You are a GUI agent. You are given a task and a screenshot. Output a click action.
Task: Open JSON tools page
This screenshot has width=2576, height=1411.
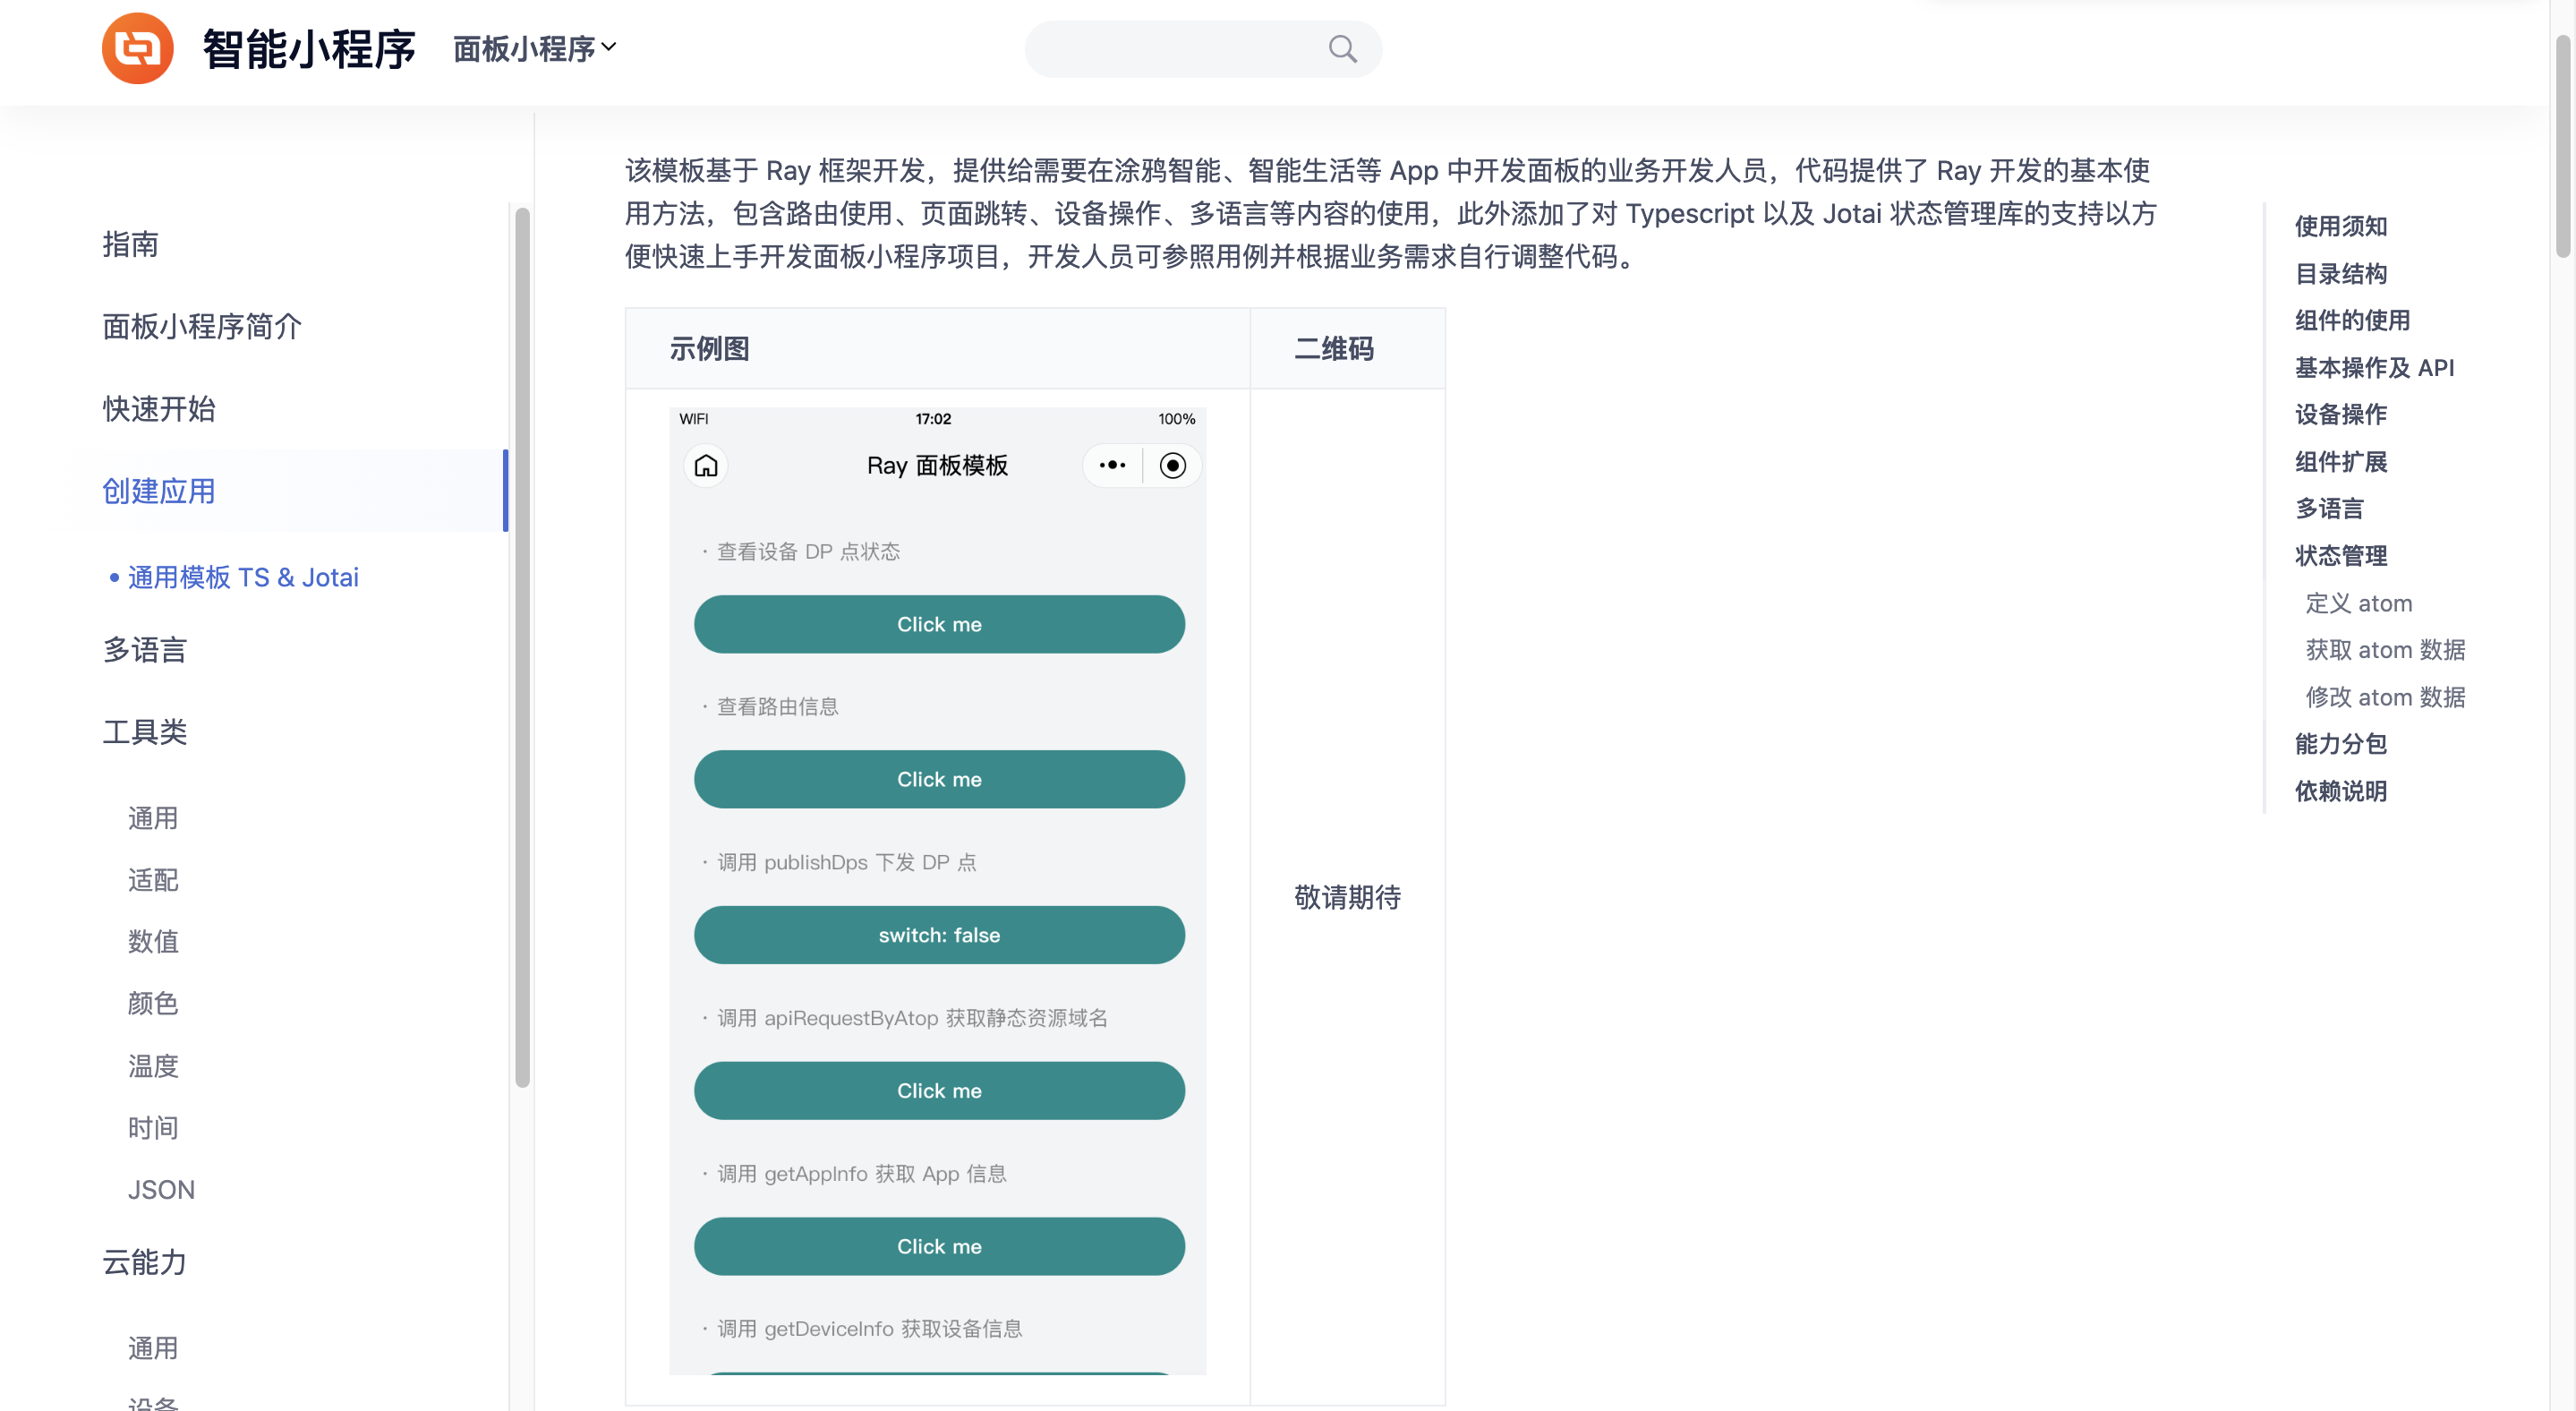pos(161,1190)
